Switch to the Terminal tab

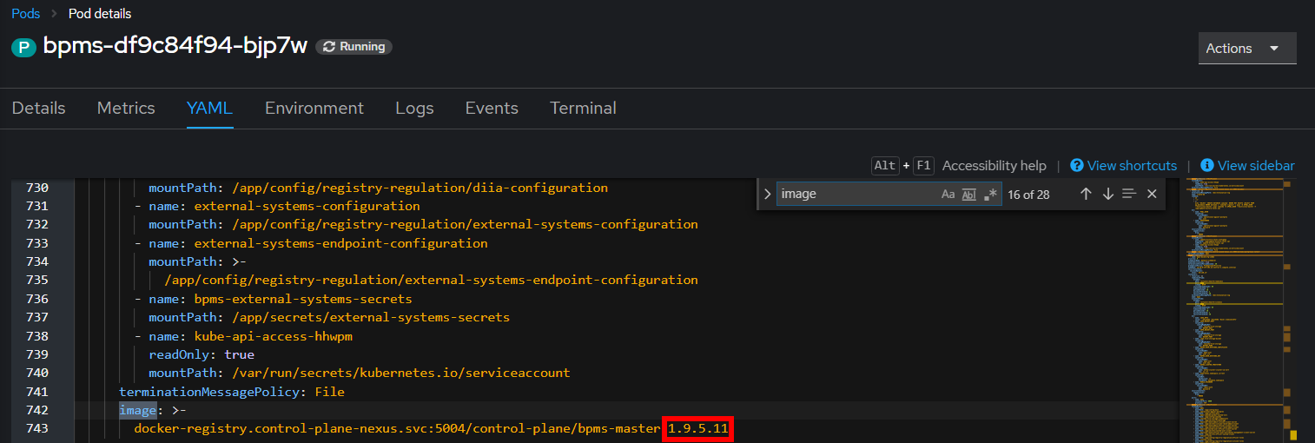pyautogui.click(x=583, y=108)
